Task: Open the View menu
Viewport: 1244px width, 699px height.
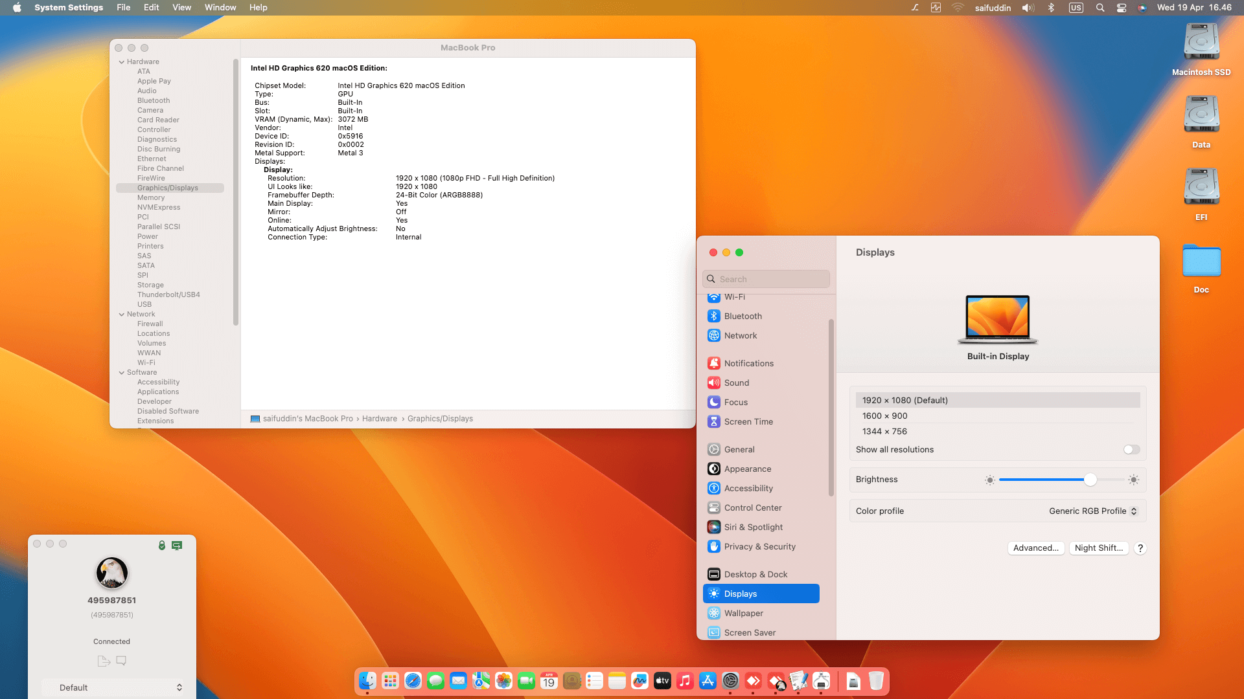Action: (x=181, y=7)
